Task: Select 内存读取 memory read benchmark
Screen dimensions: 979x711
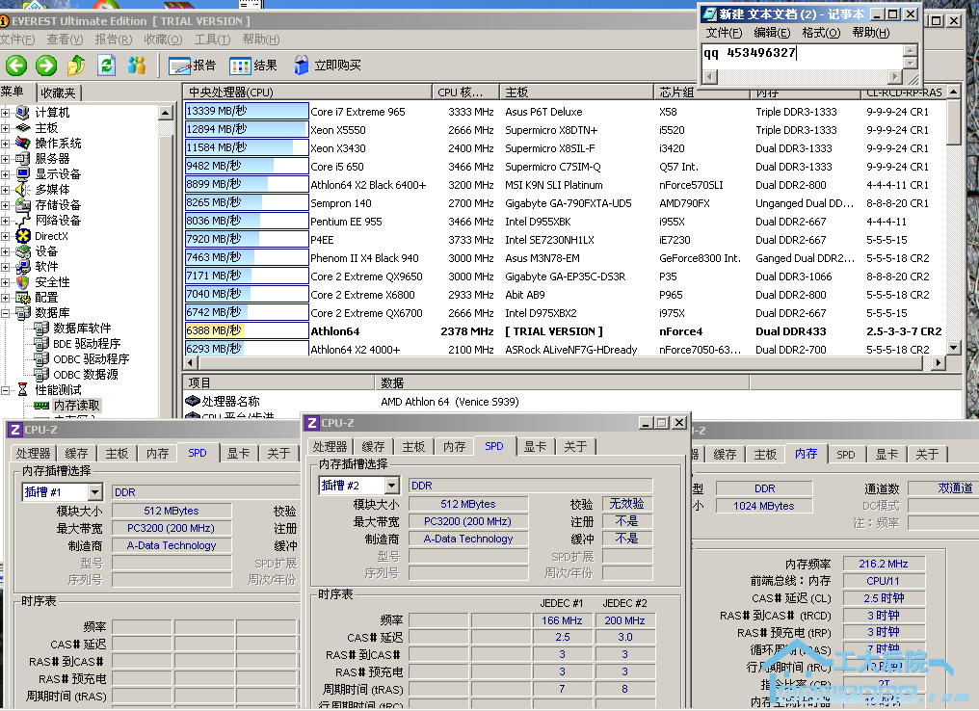Action: [76, 406]
